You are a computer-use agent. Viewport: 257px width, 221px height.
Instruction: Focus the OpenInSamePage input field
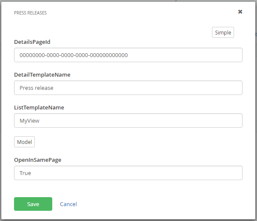point(128,173)
